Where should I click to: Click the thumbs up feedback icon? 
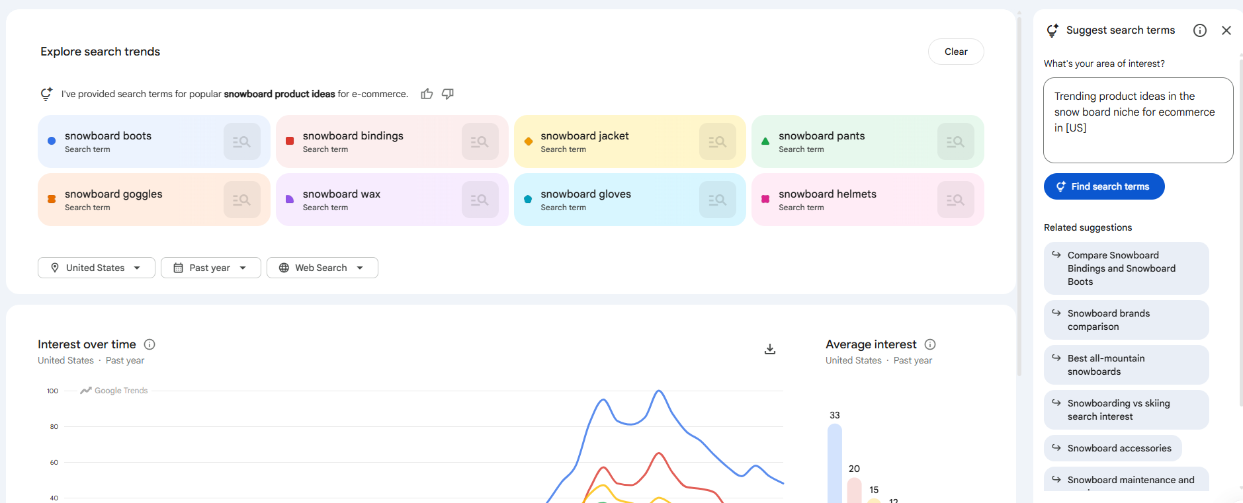tap(427, 94)
